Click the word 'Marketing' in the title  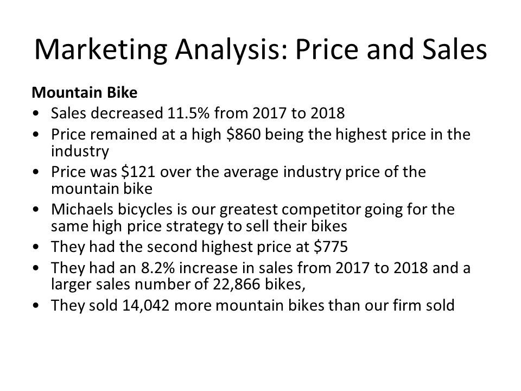[100, 49]
